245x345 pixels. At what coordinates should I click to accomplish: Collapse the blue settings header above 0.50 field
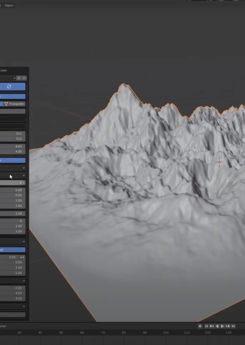tap(13, 250)
